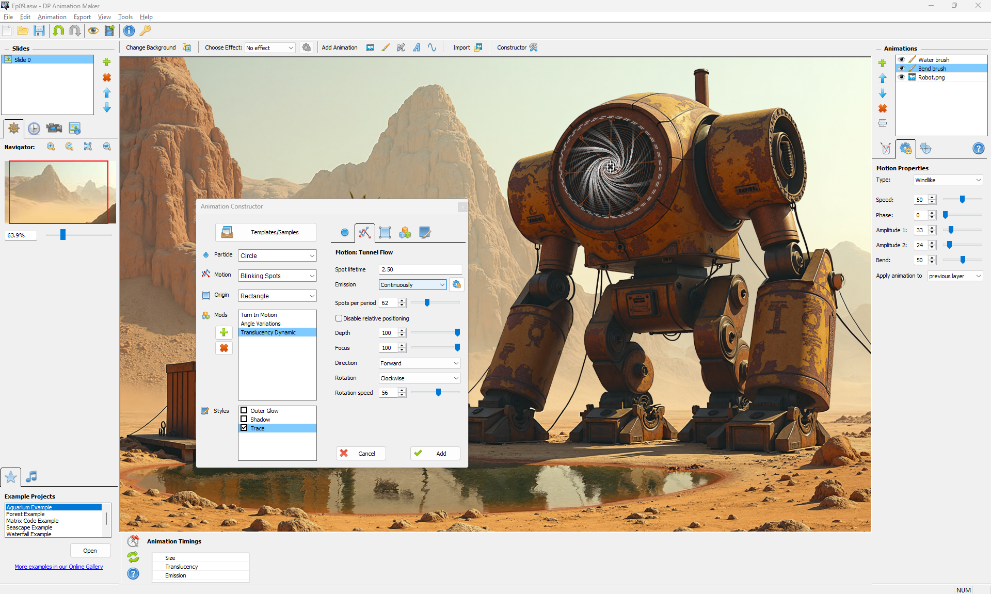Viewport: 991px width, 594px height.
Task: Click the music note tab icon
Action: (x=31, y=476)
